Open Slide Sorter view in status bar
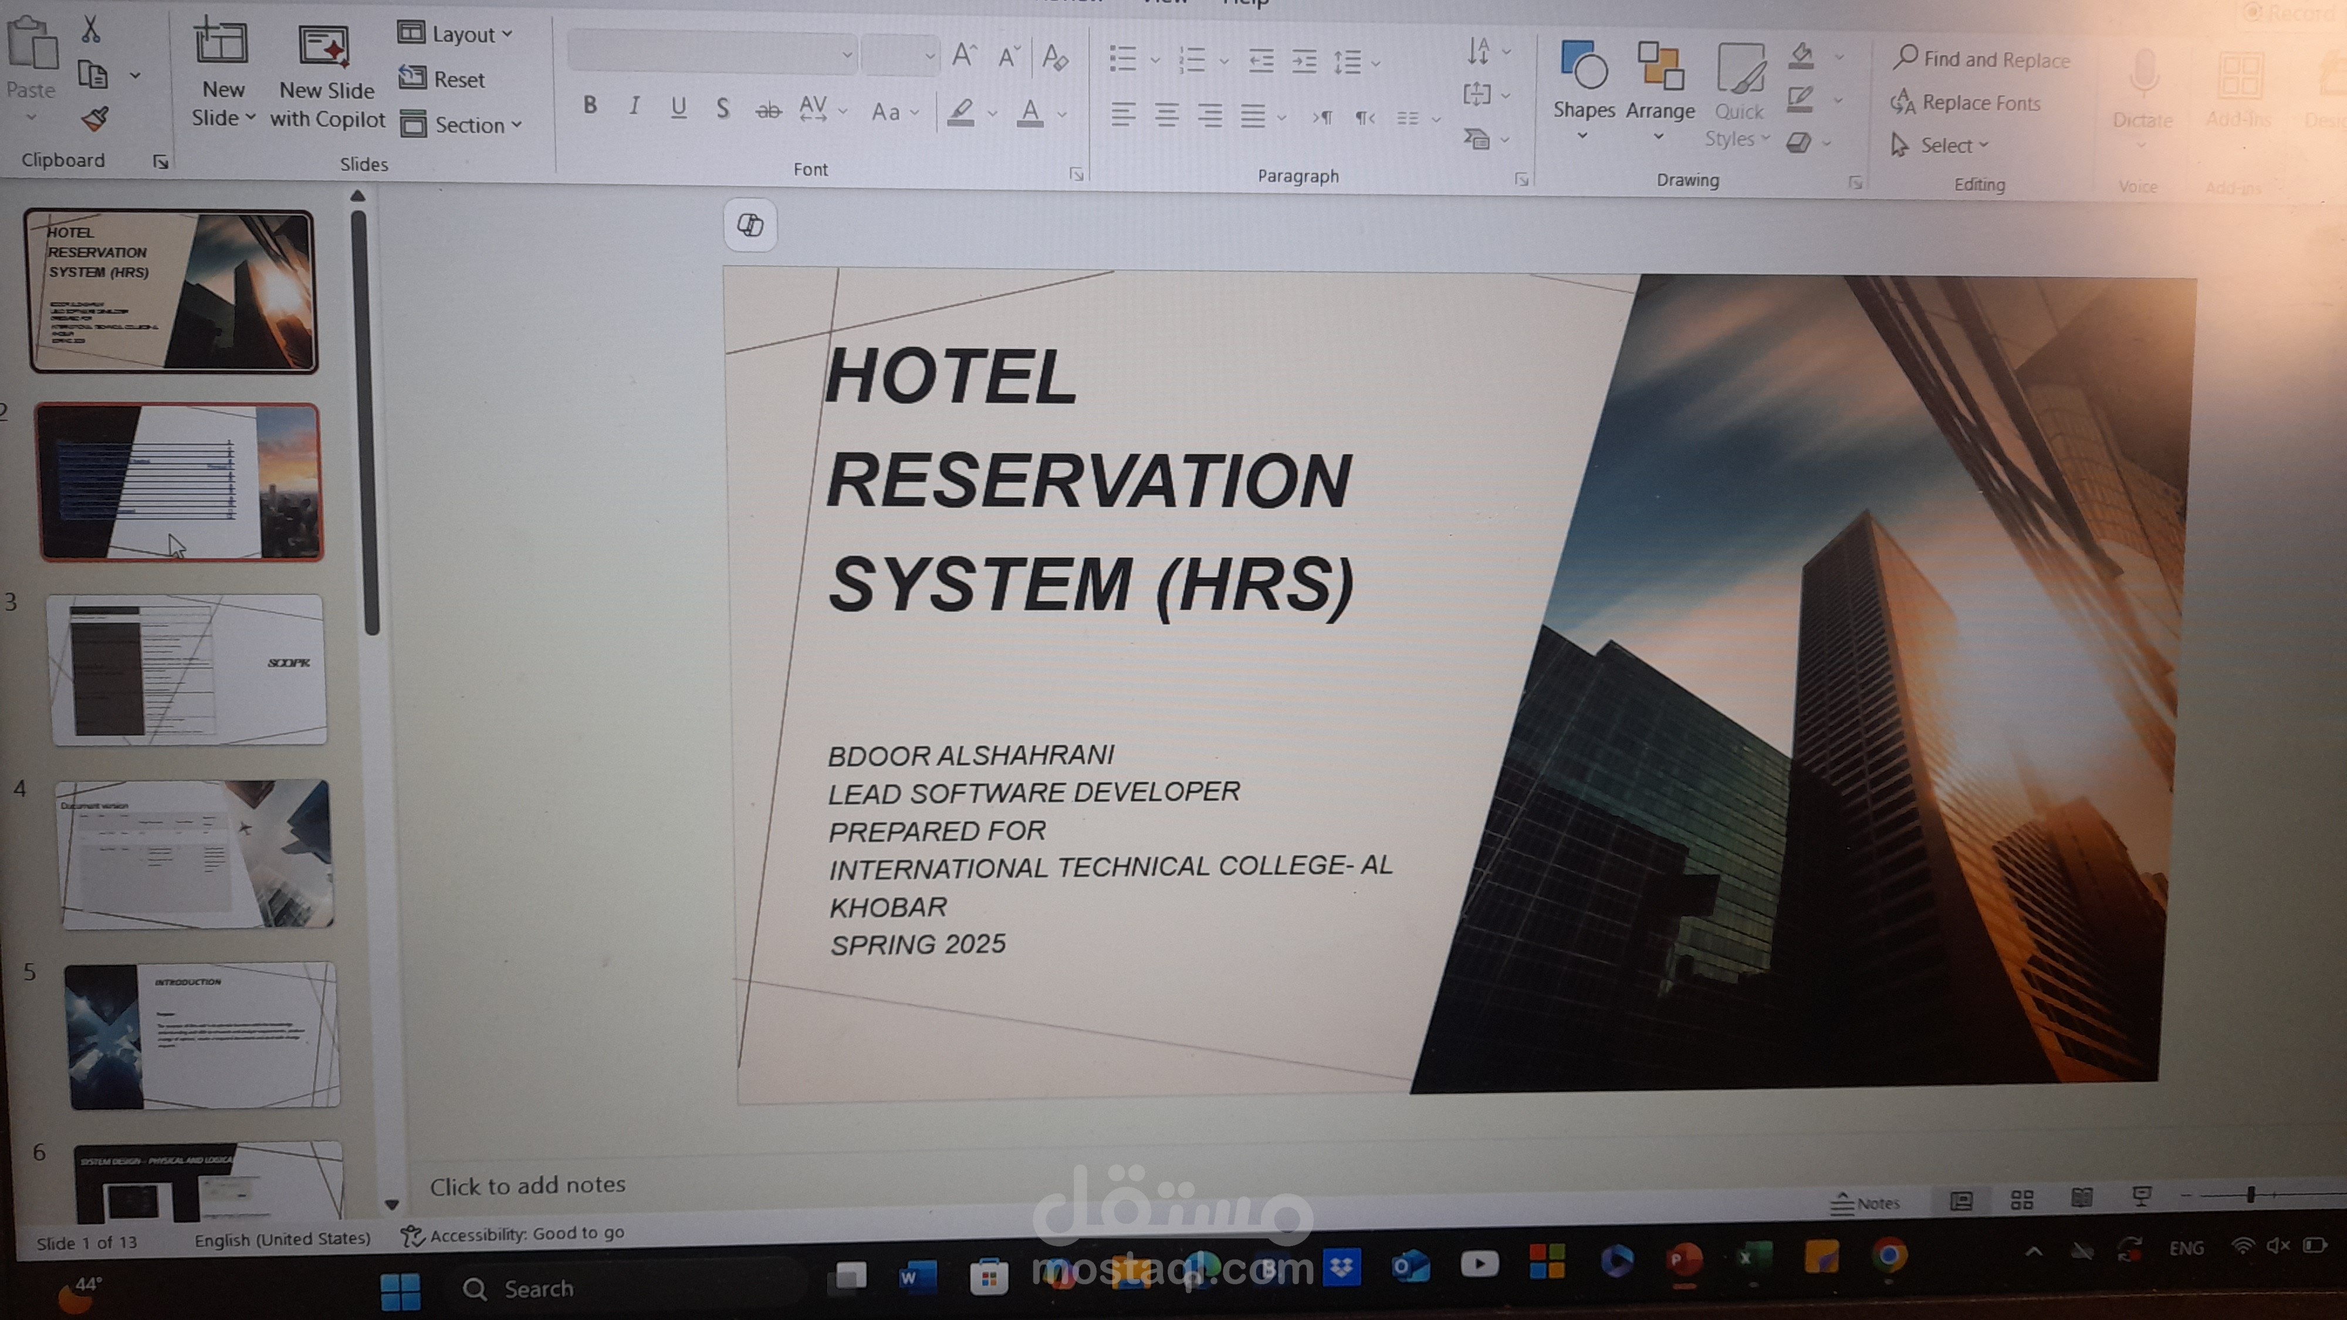 click(2022, 1201)
